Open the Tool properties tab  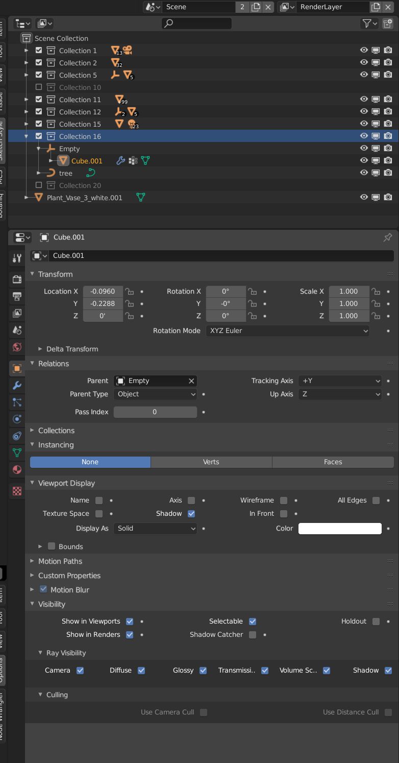pyautogui.click(x=17, y=258)
